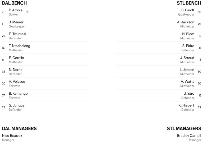Select N. Norris from the Dallas bench
This screenshot has height=143, width=203.
[x=45, y=72]
